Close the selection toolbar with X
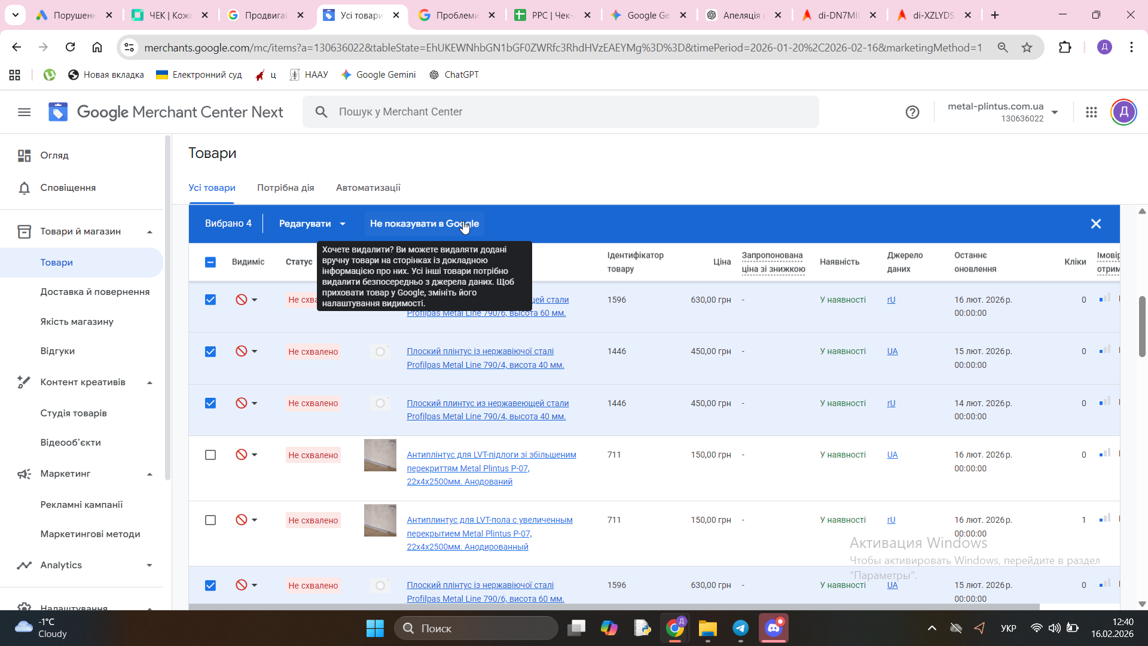The height and width of the screenshot is (646, 1148). pyautogui.click(x=1095, y=224)
